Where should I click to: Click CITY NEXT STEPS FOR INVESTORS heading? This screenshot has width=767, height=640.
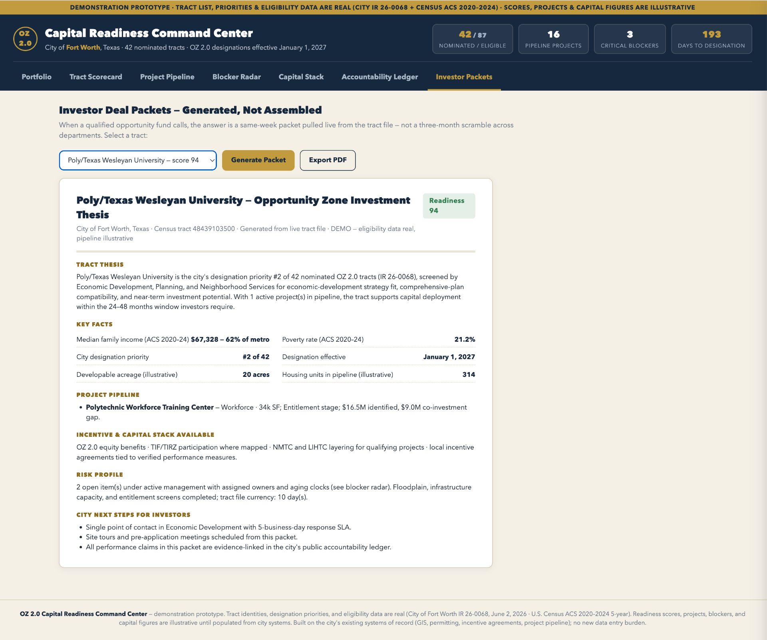[133, 515]
